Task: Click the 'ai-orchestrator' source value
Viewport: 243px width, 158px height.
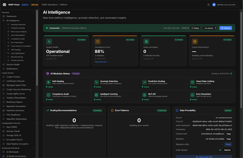Action: 224,118
